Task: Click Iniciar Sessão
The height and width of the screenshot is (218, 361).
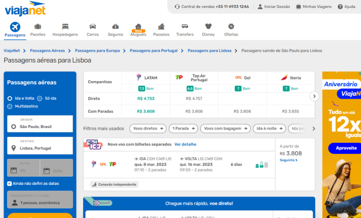Action: 274,7
